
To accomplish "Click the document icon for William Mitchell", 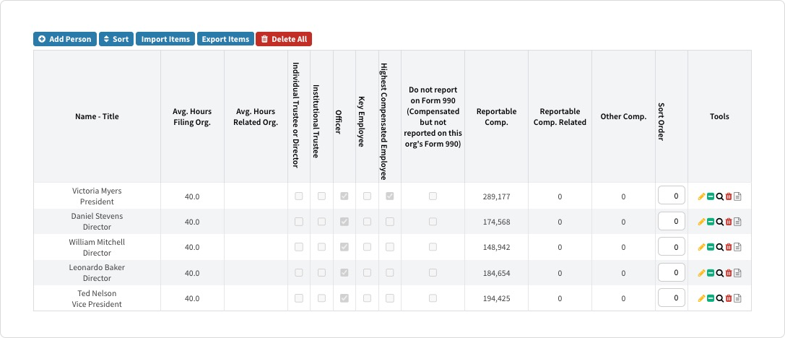I will pos(738,247).
